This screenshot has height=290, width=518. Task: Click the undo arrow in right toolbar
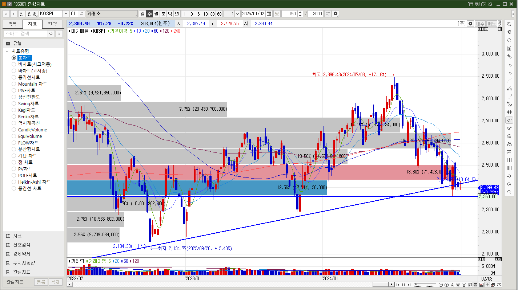click(509, 176)
